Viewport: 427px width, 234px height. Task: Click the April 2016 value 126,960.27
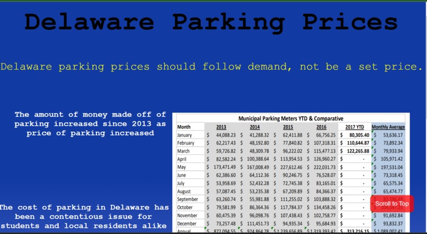[x=325, y=159]
